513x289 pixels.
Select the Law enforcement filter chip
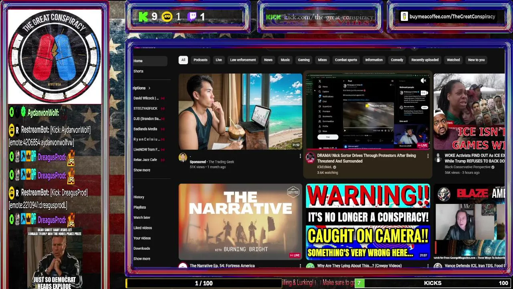click(243, 60)
